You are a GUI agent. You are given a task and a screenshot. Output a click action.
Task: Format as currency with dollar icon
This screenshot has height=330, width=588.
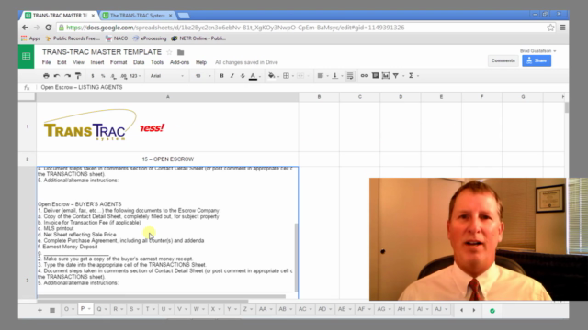pyautogui.click(x=93, y=76)
